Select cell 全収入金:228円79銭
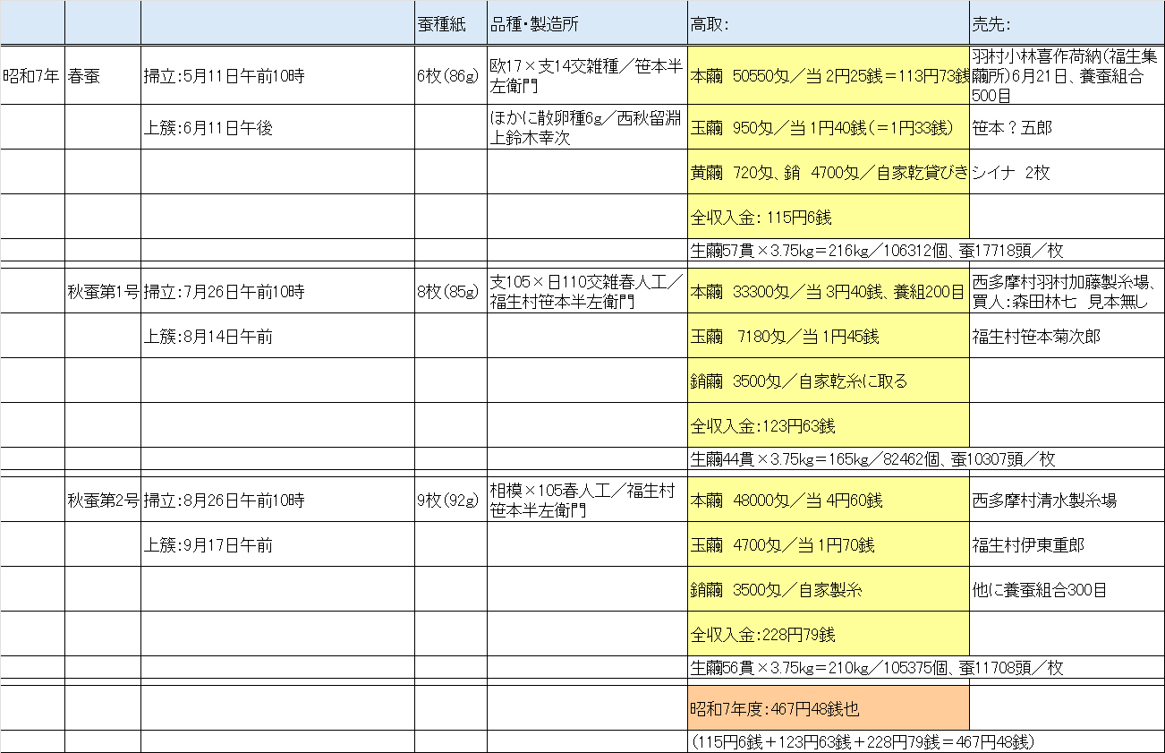The height and width of the screenshot is (753, 1165). [x=829, y=634]
